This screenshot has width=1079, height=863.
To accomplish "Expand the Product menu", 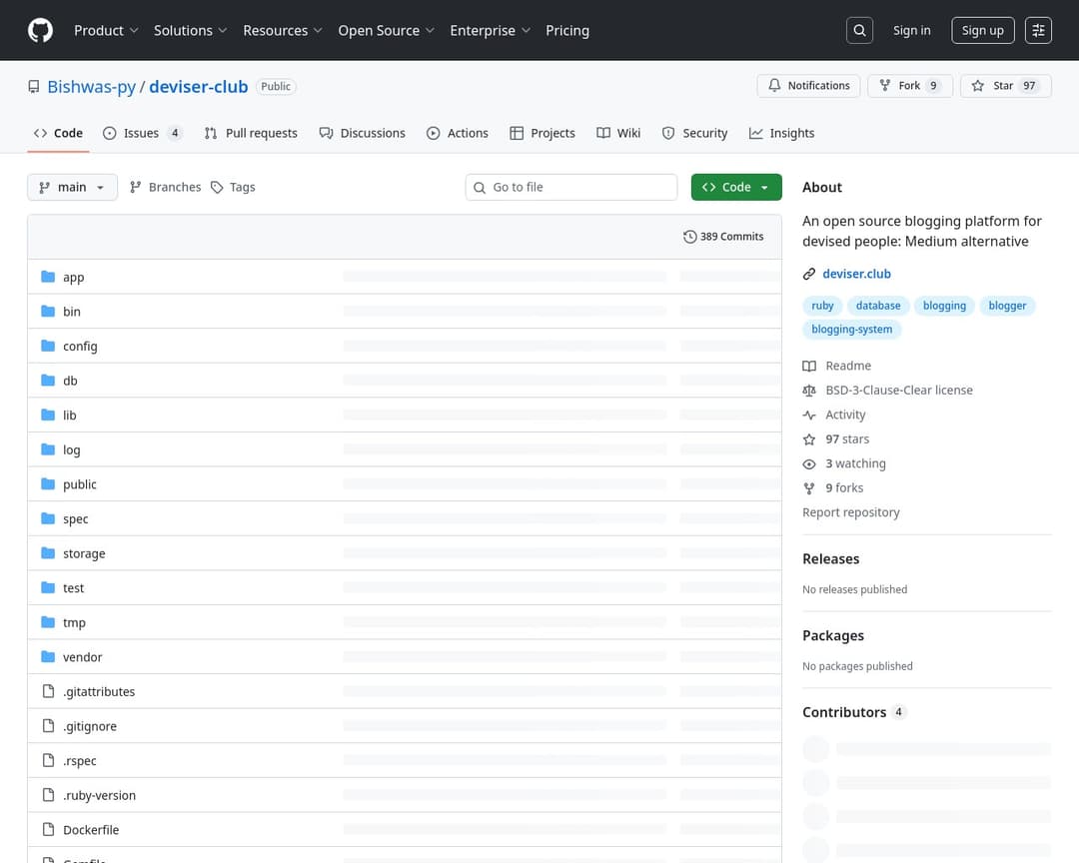I will (106, 30).
